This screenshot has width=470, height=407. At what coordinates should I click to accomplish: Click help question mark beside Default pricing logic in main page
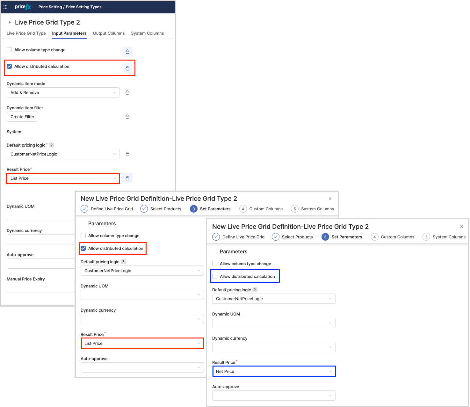point(52,145)
